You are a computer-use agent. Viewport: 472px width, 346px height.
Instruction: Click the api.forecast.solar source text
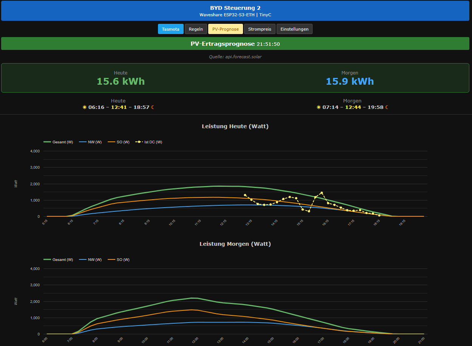coord(235,57)
